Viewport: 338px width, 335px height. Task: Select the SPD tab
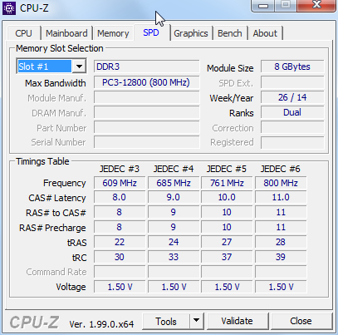pyautogui.click(x=151, y=32)
